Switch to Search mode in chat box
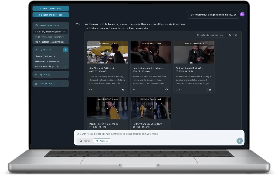279x176 pixels. pyautogui.click(x=85, y=141)
